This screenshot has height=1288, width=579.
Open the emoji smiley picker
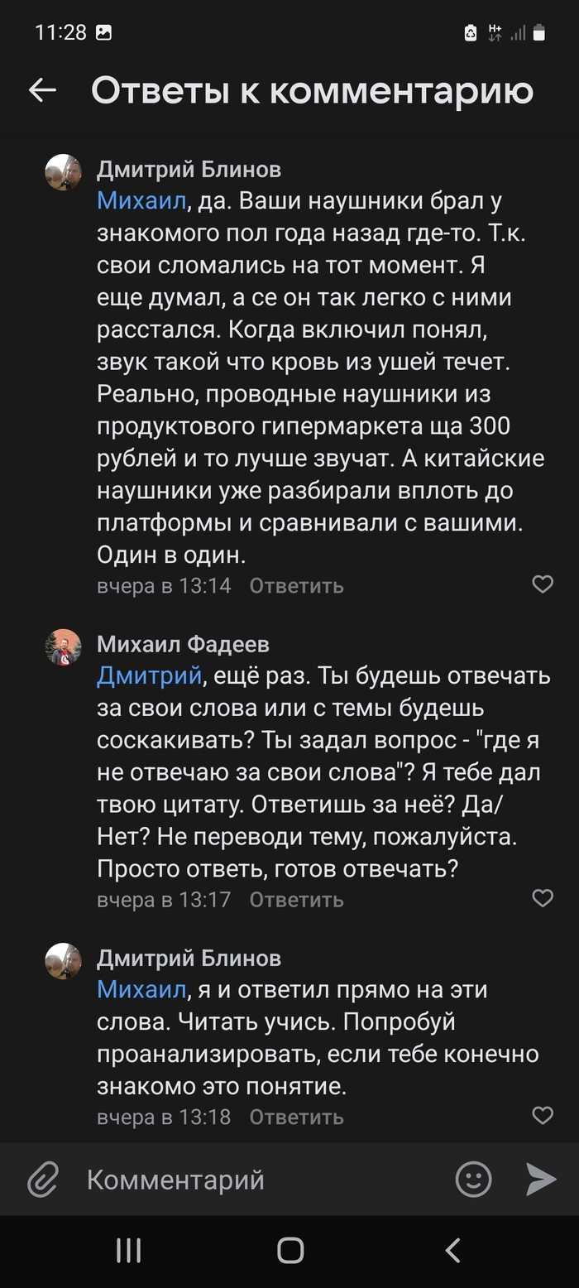pyautogui.click(x=474, y=1180)
